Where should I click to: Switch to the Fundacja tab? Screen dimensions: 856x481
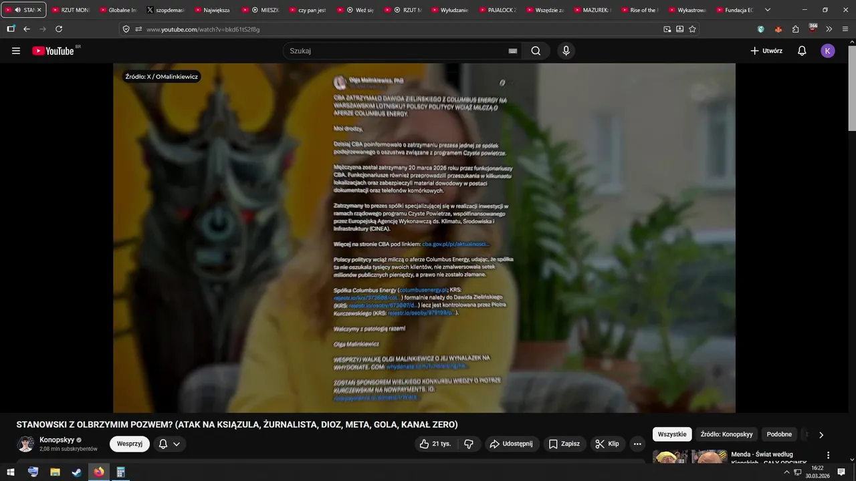[x=735, y=10]
